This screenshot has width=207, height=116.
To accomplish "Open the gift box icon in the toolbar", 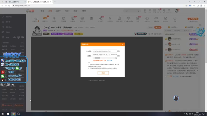I will pos(92,18).
